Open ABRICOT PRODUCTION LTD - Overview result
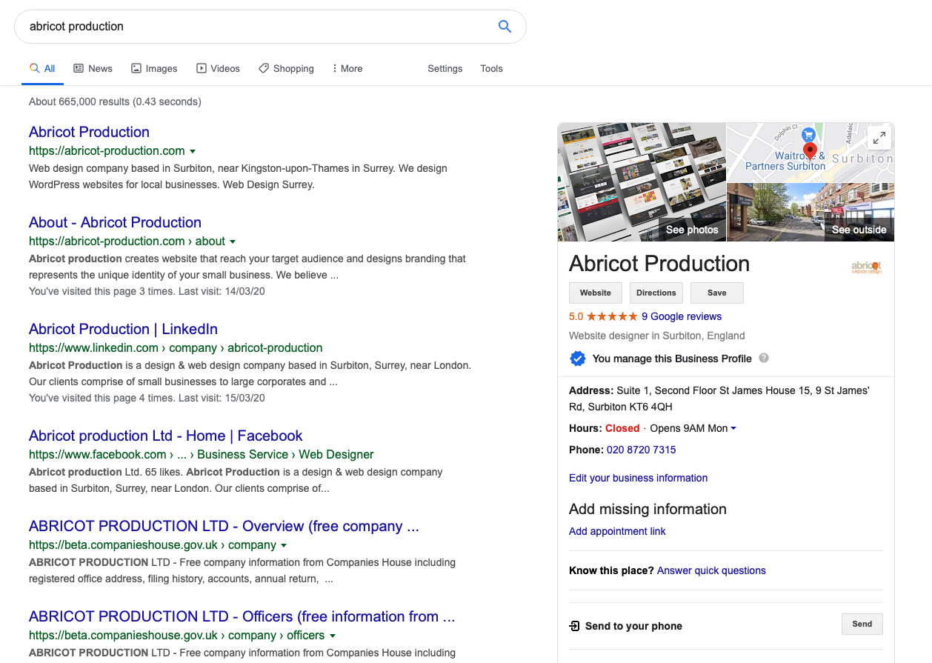The width and height of the screenshot is (932, 663). click(x=224, y=526)
